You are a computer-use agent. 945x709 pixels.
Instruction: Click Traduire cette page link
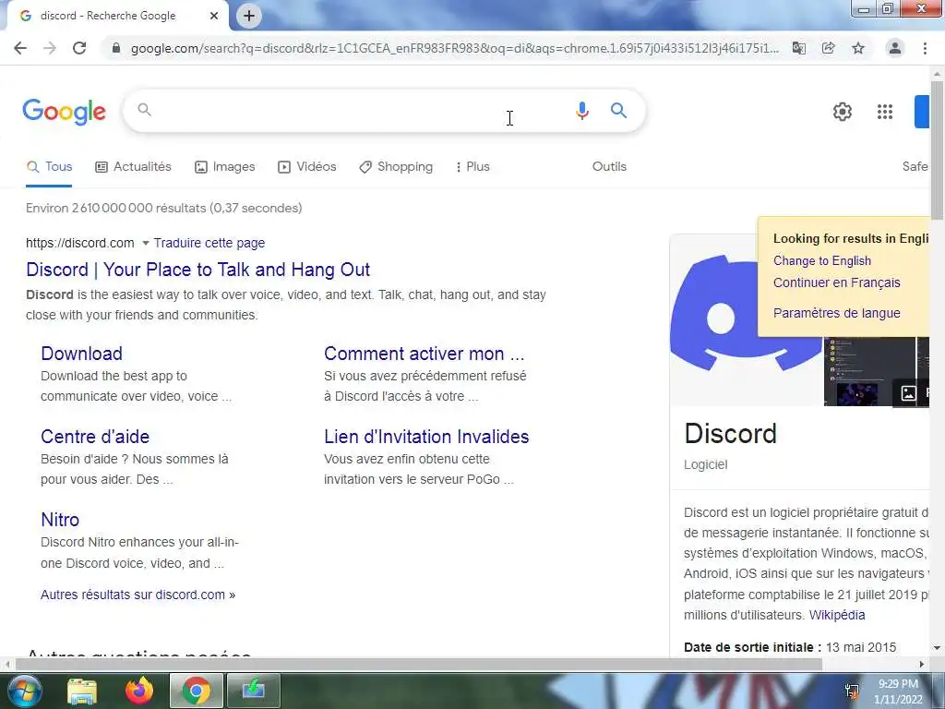[x=209, y=243]
